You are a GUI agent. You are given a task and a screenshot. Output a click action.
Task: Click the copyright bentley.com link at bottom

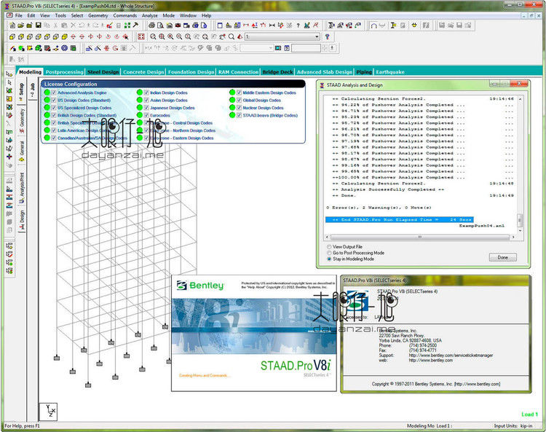(478, 384)
